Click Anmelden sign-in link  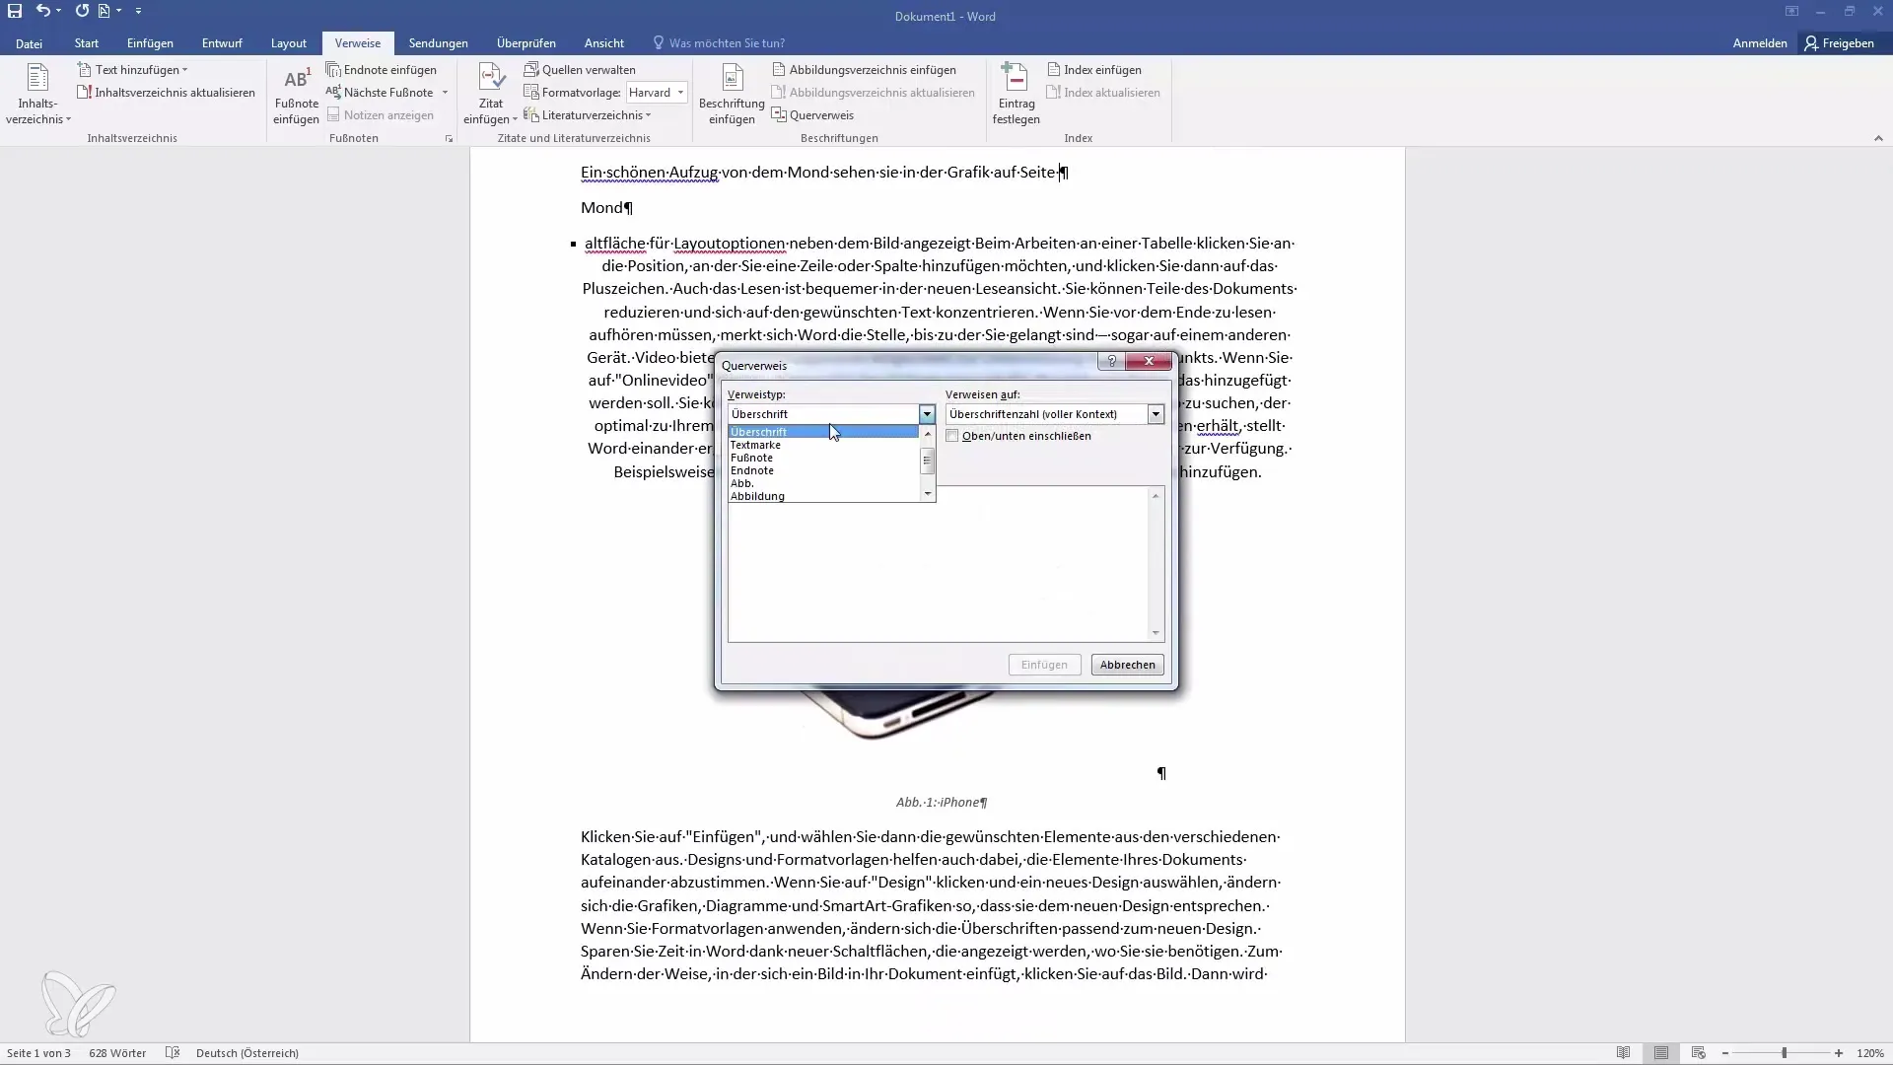coord(1760,43)
